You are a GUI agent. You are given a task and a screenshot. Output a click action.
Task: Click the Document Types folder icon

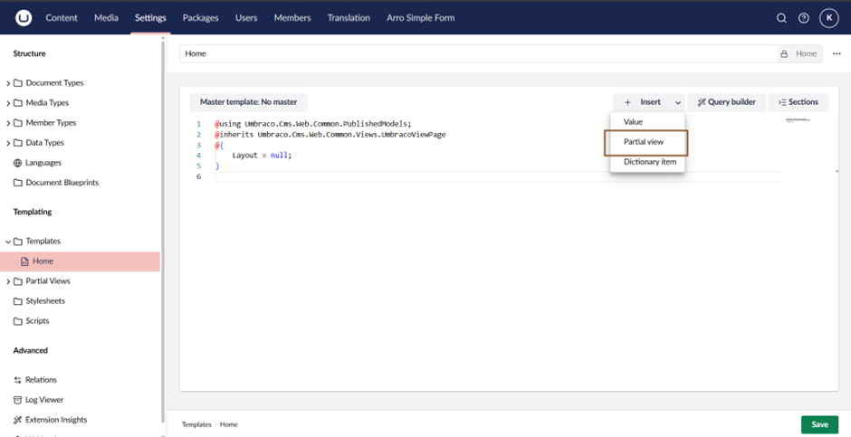point(18,83)
